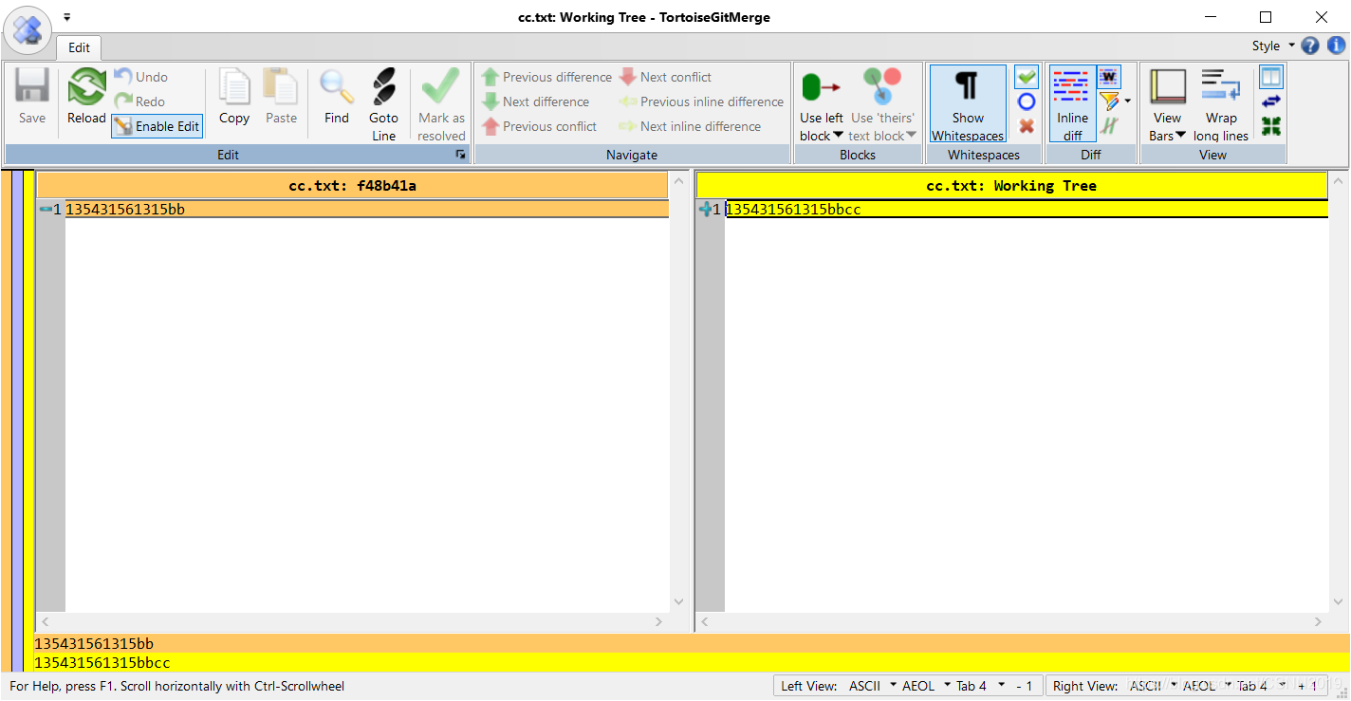1351x701 pixels.
Task: Click Use 'theirs' text block icon
Action: (x=882, y=87)
